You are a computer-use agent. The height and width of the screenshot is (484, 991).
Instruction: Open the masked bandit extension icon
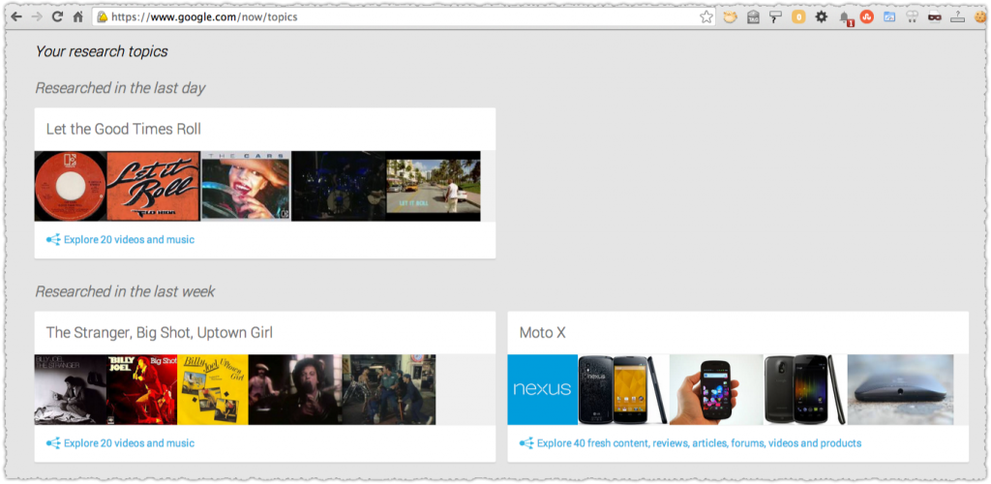[935, 17]
